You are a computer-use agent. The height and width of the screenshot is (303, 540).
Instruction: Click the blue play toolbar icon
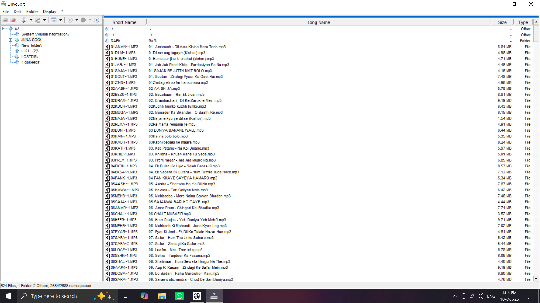[x=70, y=20]
